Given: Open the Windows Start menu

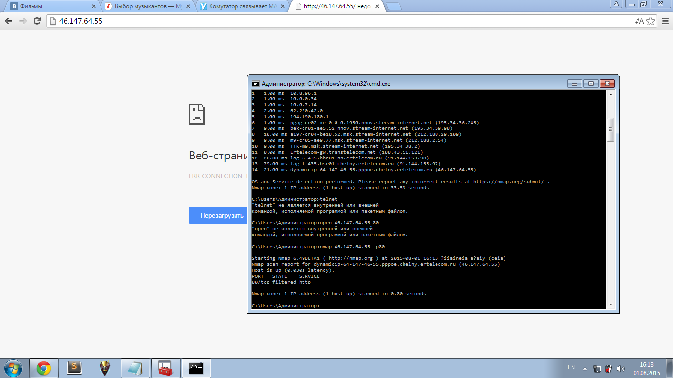Looking at the screenshot, I should 13,368.
